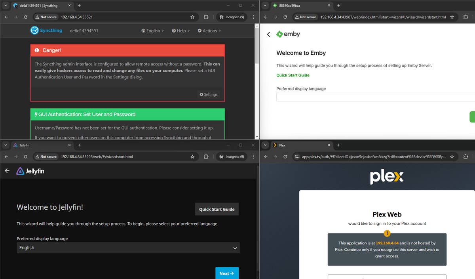Open extensions icon in Emby browser window
Viewport: 475px width, 279px height.
[465, 17]
